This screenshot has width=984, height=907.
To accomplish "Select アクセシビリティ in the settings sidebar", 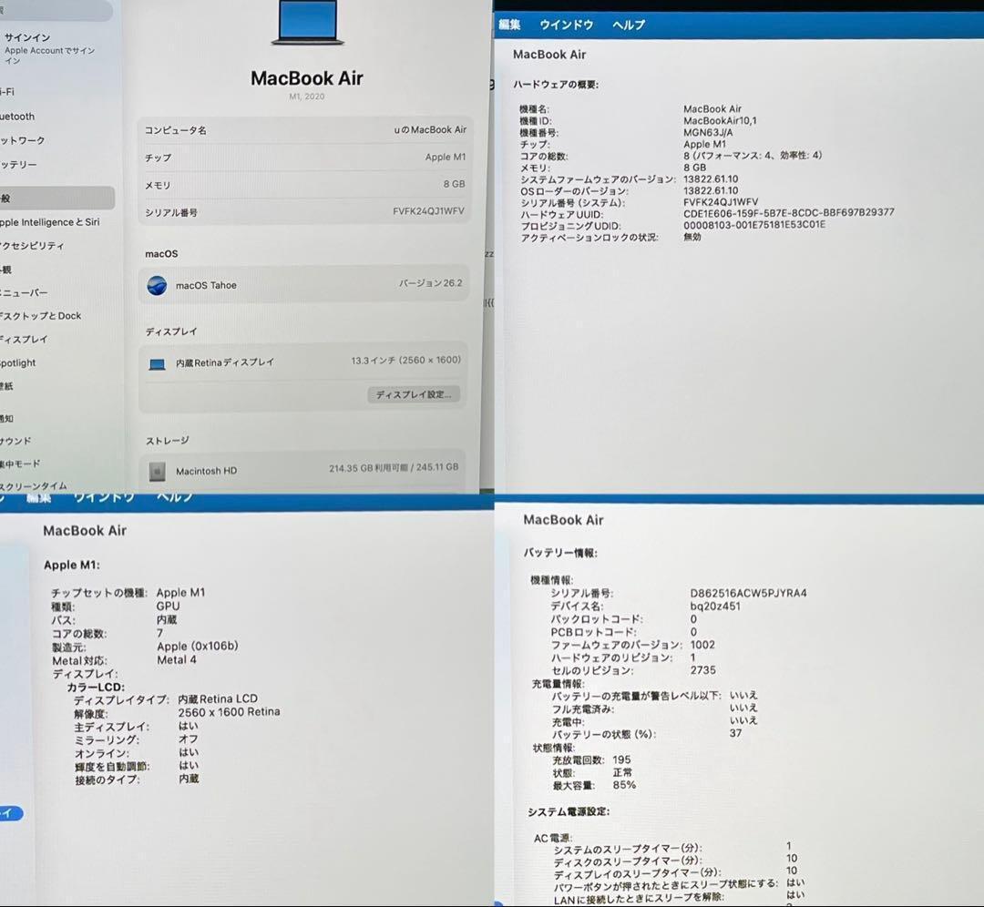I will click(x=32, y=245).
